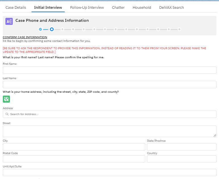
Task: Click the Country input field
Action: pyautogui.click(x=182, y=159)
